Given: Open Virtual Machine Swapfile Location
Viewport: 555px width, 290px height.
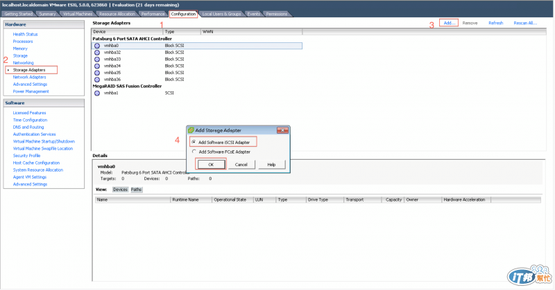Looking at the screenshot, I should point(43,149).
